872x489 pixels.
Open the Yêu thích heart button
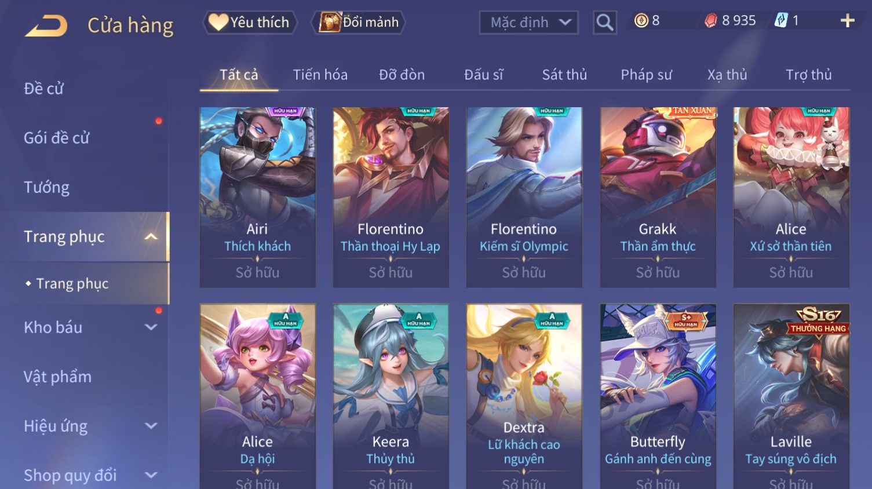click(x=250, y=22)
